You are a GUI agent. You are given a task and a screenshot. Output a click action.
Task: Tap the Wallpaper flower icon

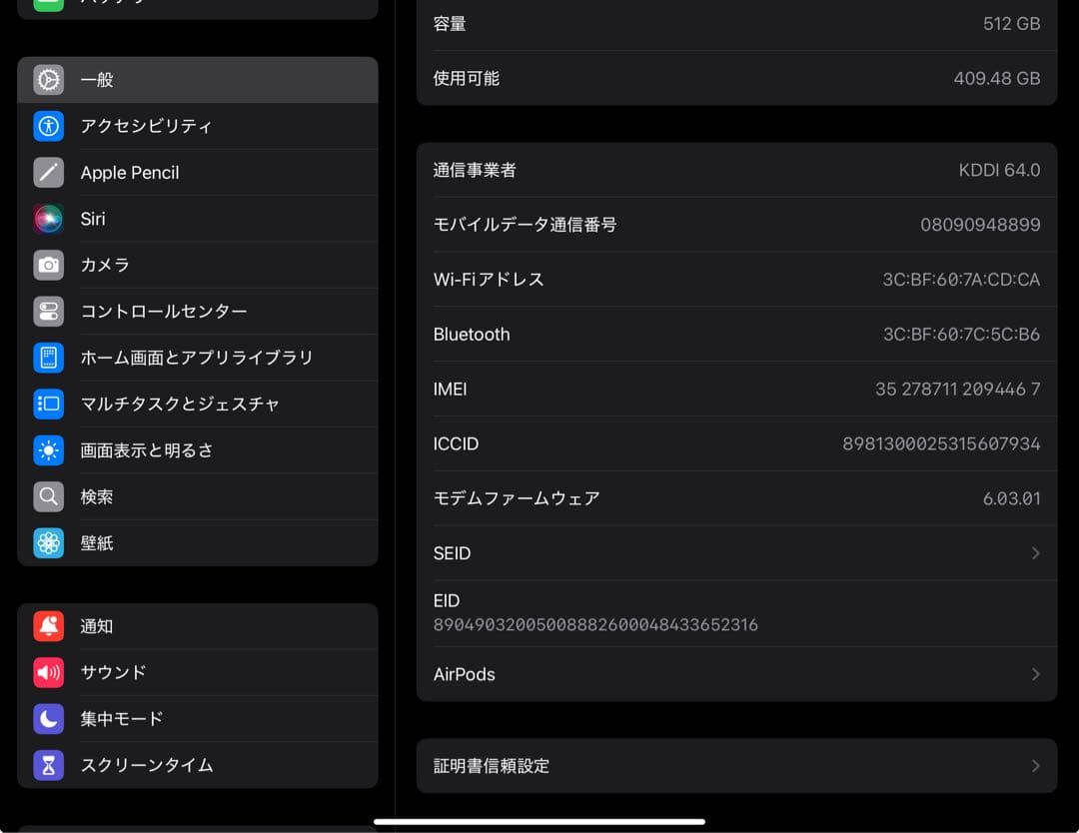(48, 542)
